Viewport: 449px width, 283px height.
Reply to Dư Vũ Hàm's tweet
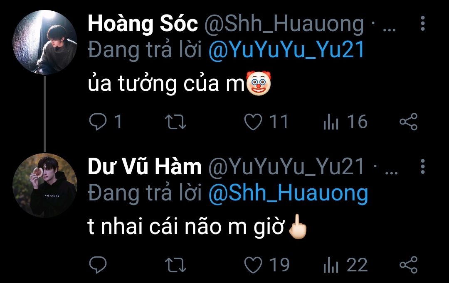click(x=99, y=265)
